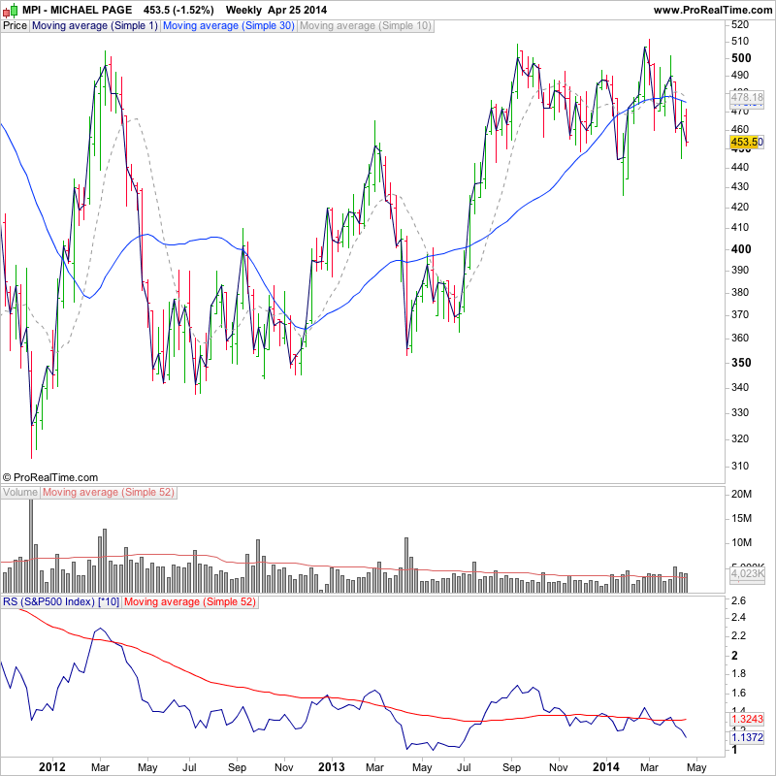The height and width of the screenshot is (776, 776).
Task: Click the 2013 label on time axis
Action: [331, 766]
